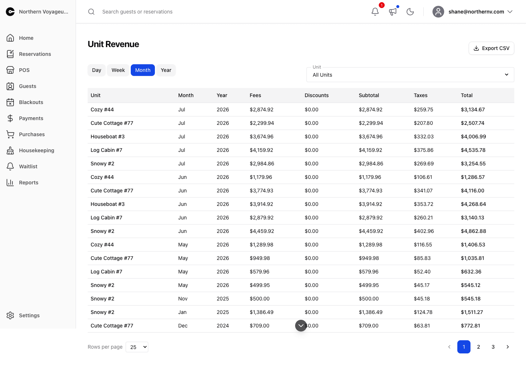Click the Subtotal column header
The image size is (526, 368).
click(x=369, y=95)
